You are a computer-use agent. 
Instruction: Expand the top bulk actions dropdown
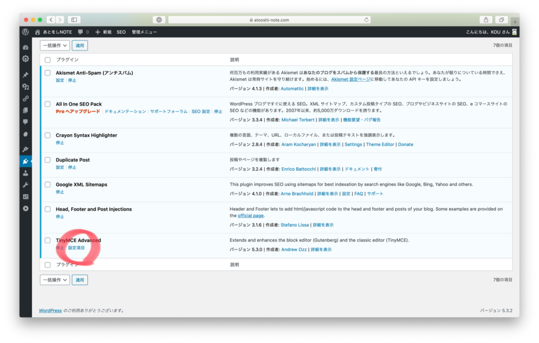55,45
